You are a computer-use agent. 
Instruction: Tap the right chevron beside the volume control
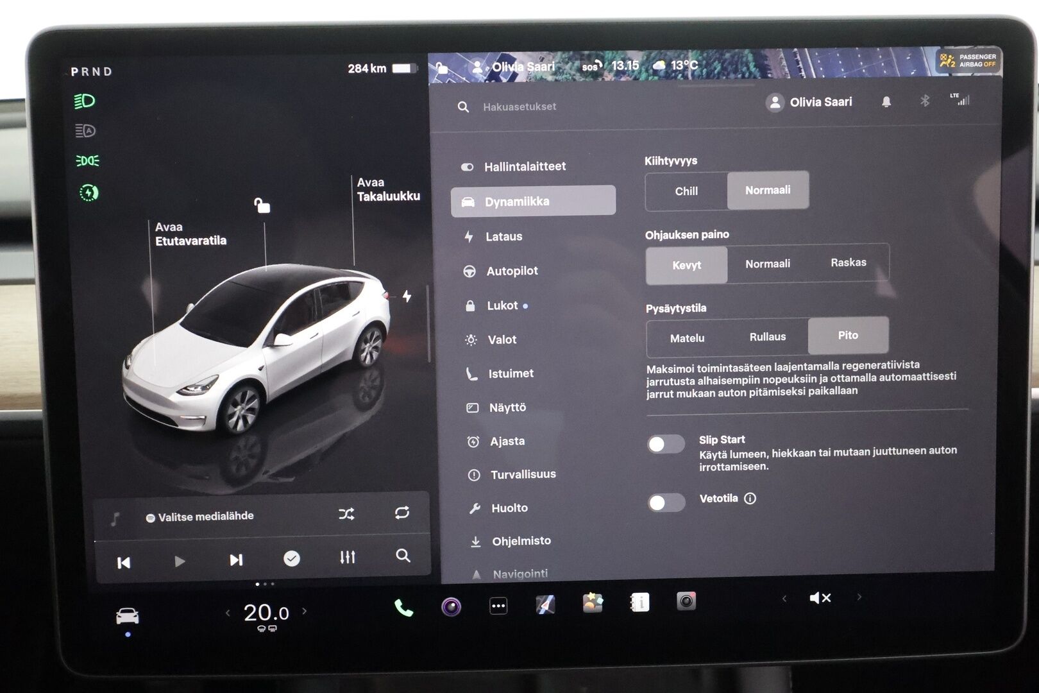pyautogui.click(x=858, y=597)
